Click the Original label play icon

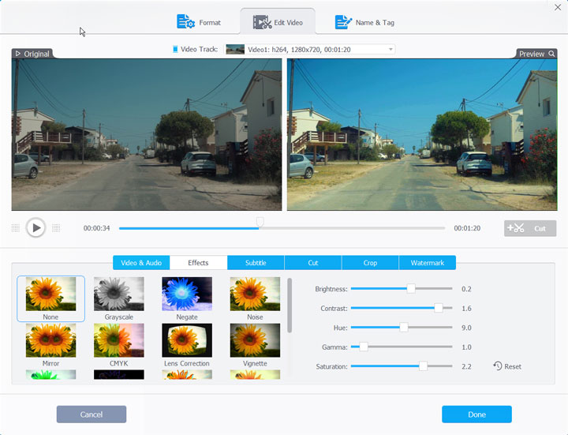(17, 54)
